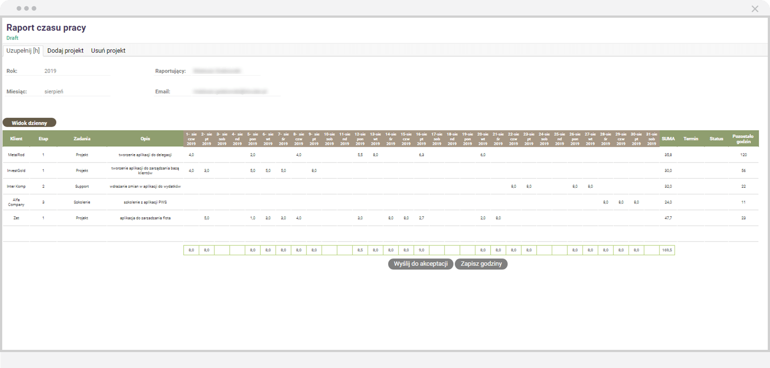Select the InvestGold client cell

click(16, 170)
